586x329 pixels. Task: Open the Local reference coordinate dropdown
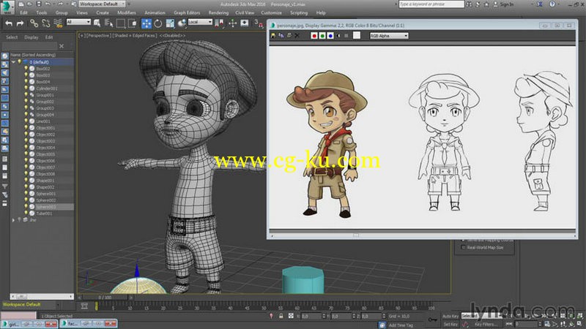pos(200,22)
